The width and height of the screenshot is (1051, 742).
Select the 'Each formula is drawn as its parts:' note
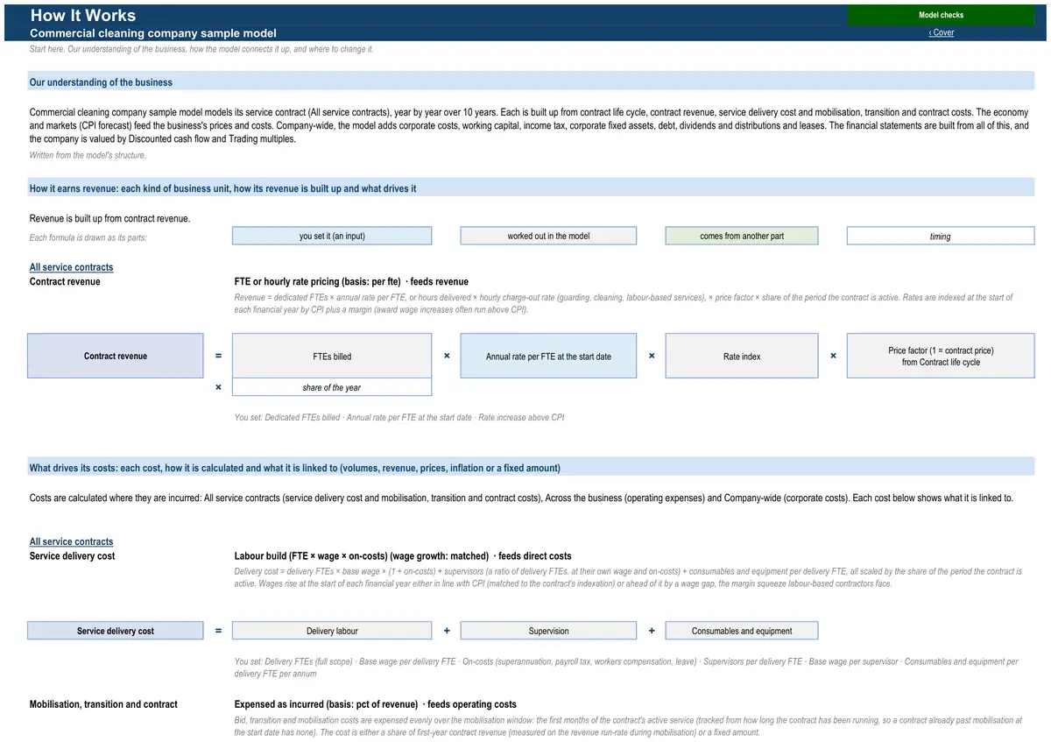pos(88,237)
